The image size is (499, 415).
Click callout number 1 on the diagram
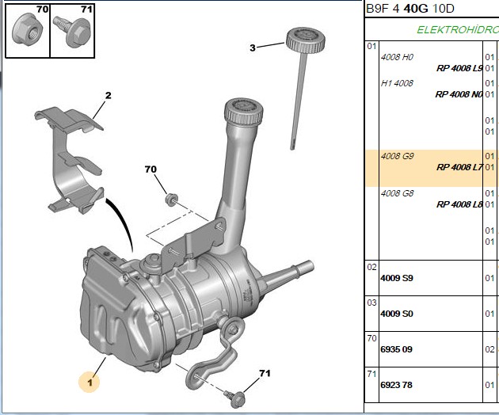pos(90,382)
